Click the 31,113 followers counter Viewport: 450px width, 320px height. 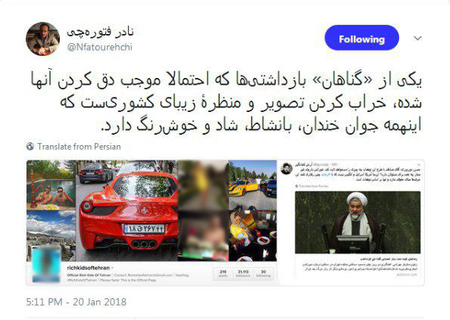coord(243,273)
